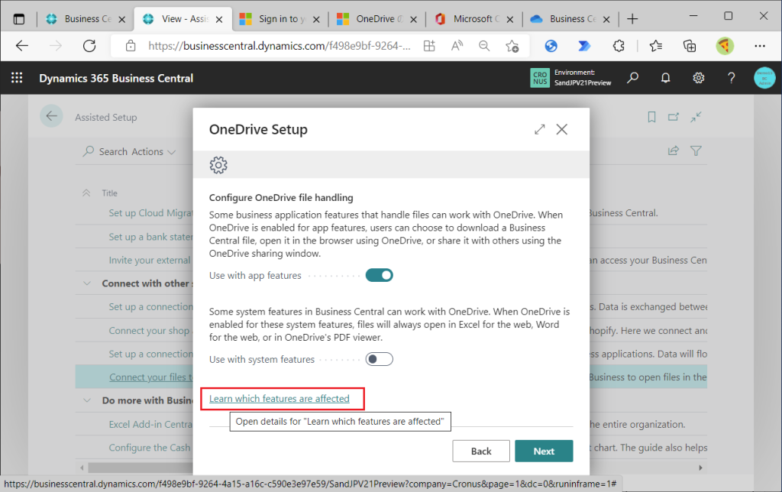The width and height of the screenshot is (782, 492).
Task: Open the Dynamics 365 app launcher waffle
Action: [x=17, y=78]
